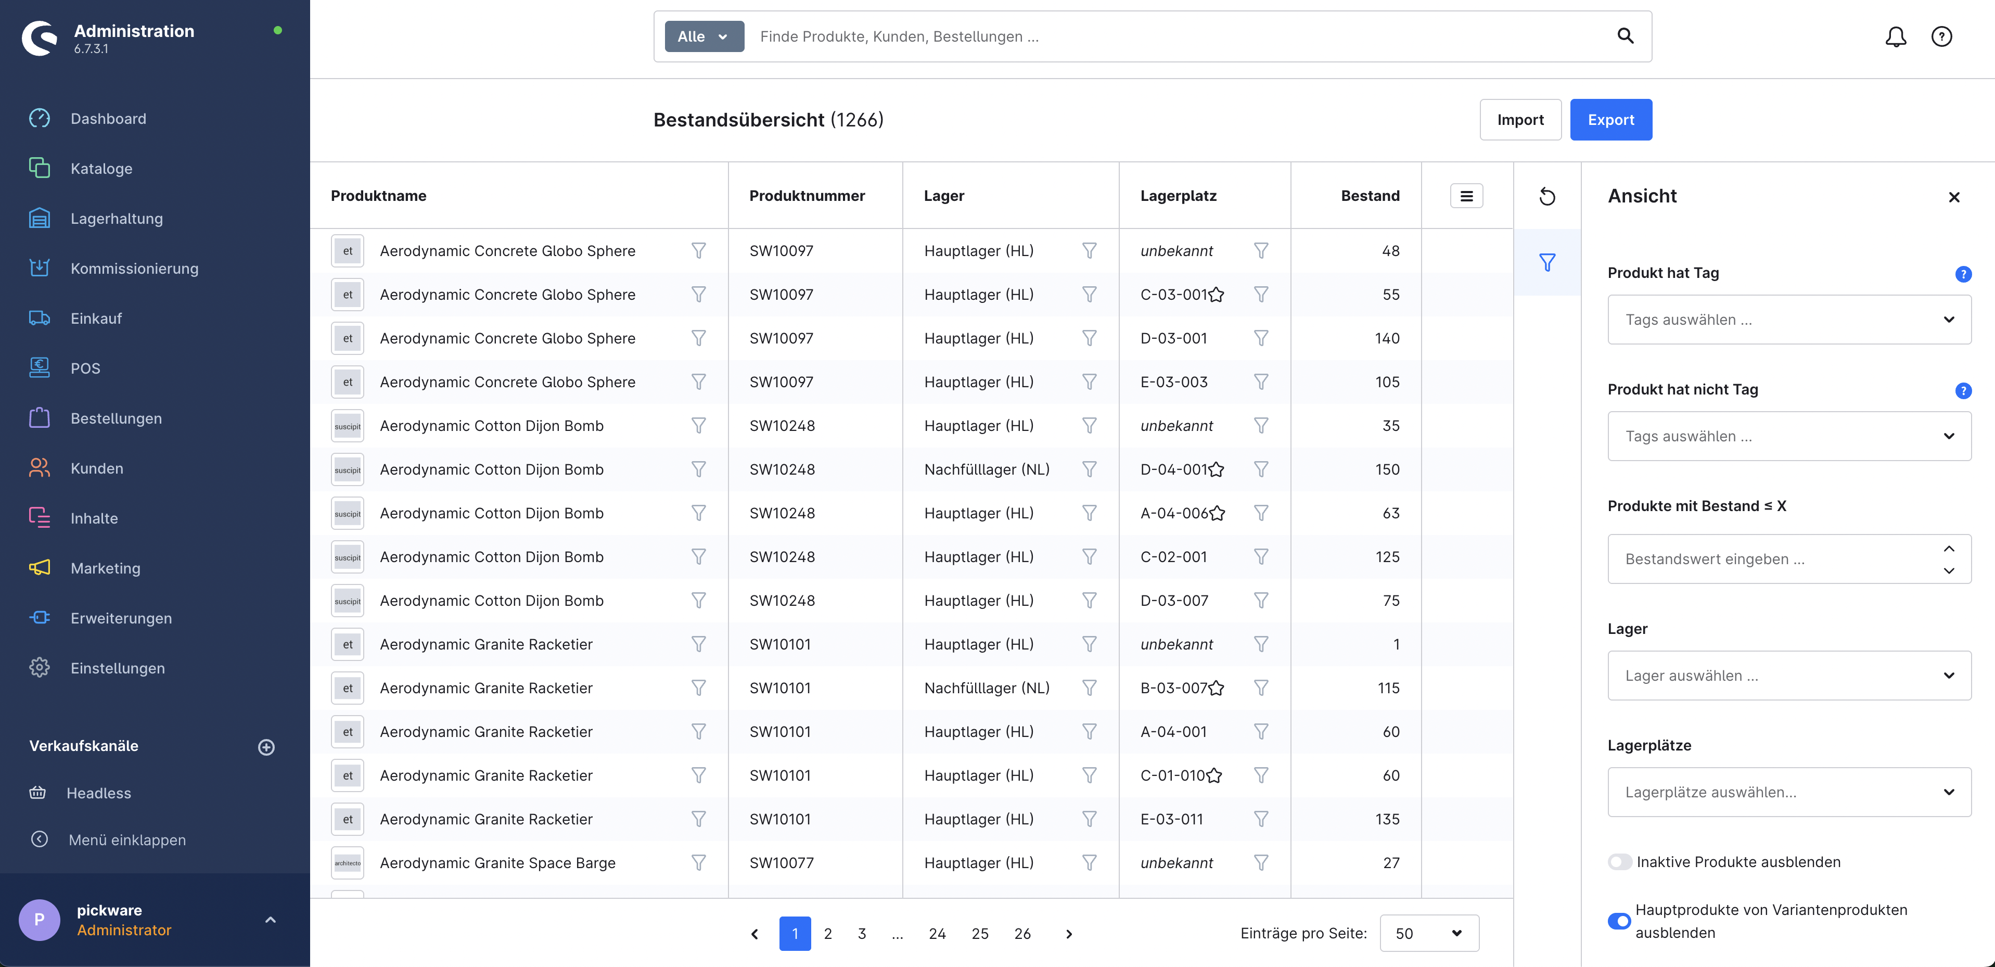
Task: Click help icon beside Produkt hat Tag
Action: (1962, 274)
